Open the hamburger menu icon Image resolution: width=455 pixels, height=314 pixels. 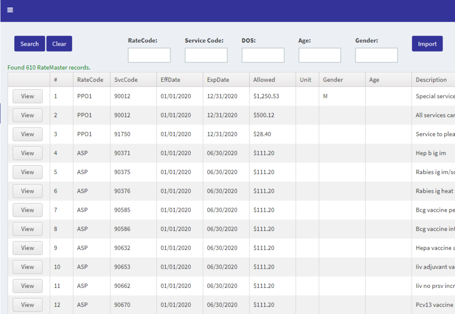click(10, 10)
